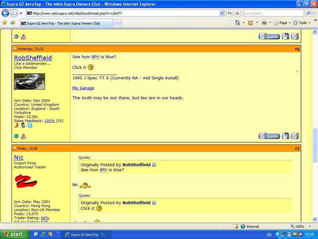Click quick reply icon in the post preceding #6
The image size is (318, 239).
[295, 36]
